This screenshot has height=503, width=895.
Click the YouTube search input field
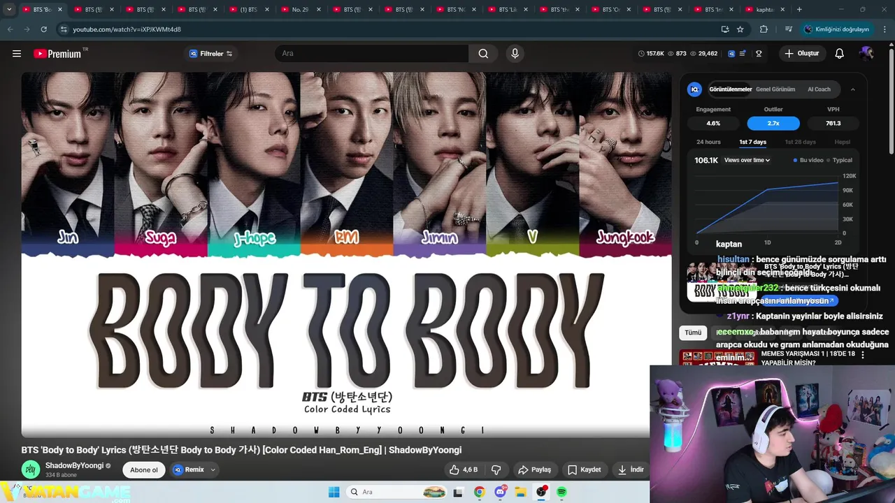click(371, 54)
